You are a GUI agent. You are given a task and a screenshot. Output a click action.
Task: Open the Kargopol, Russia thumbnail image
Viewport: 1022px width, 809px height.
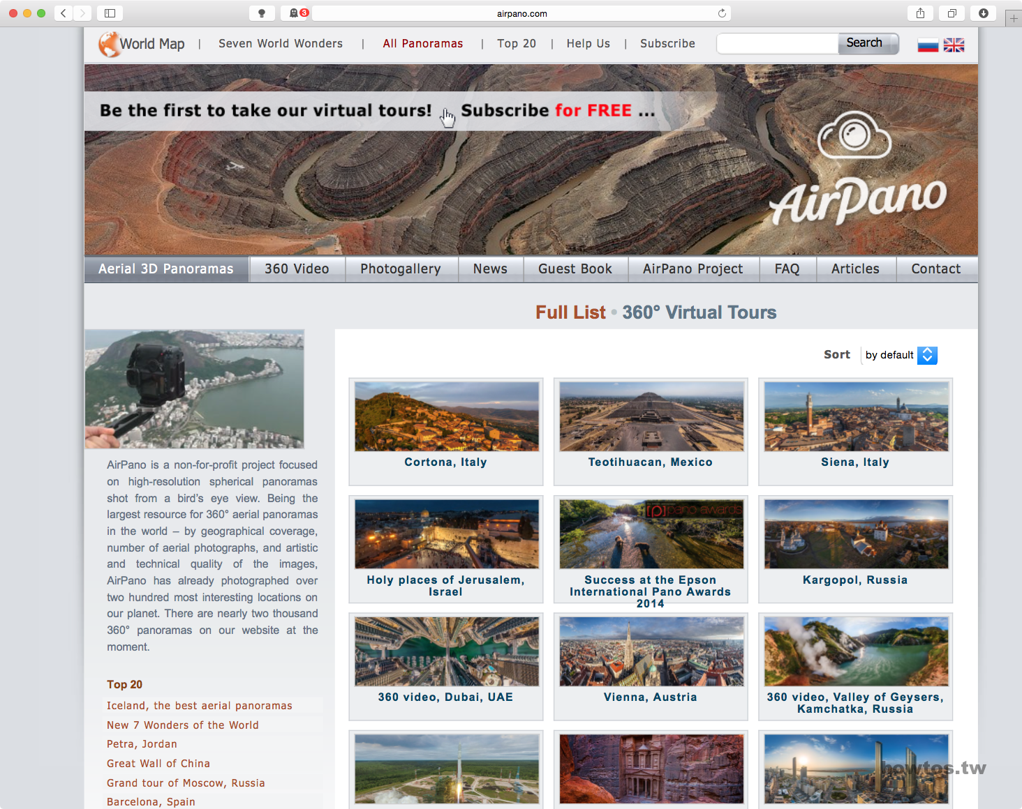[x=857, y=534]
